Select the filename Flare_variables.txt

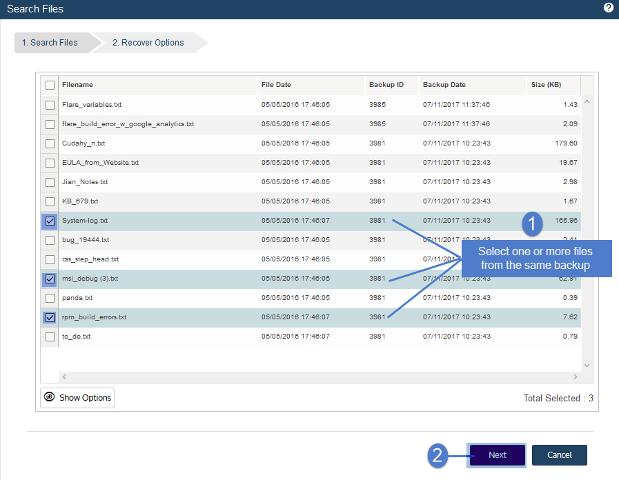tap(92, 105)
